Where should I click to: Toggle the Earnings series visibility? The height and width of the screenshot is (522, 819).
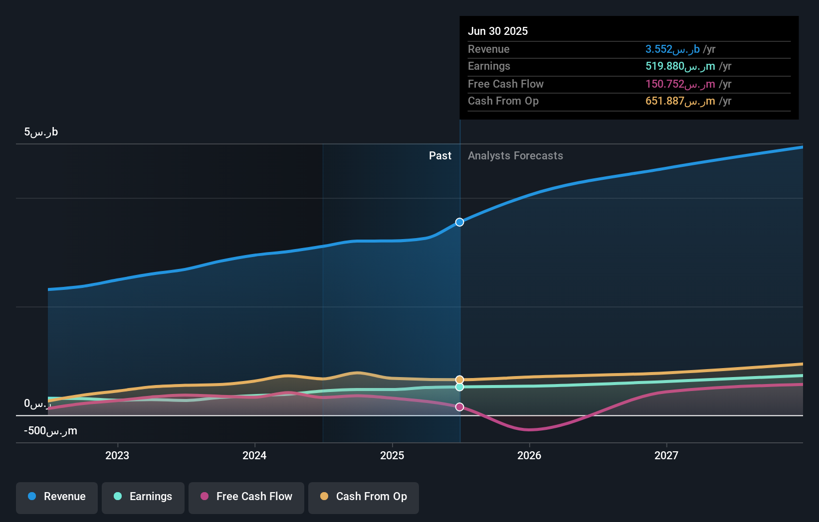pos(143,497)
